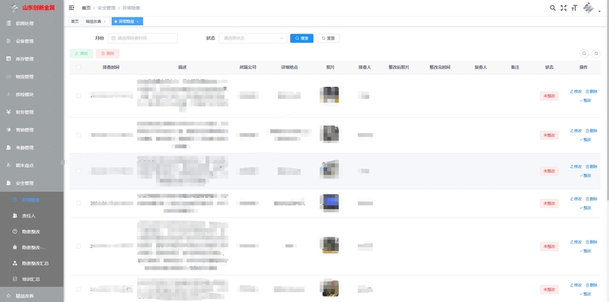Collapse the sidebar with the hamburger icon
609x302 pixels.
click(72, 8)
